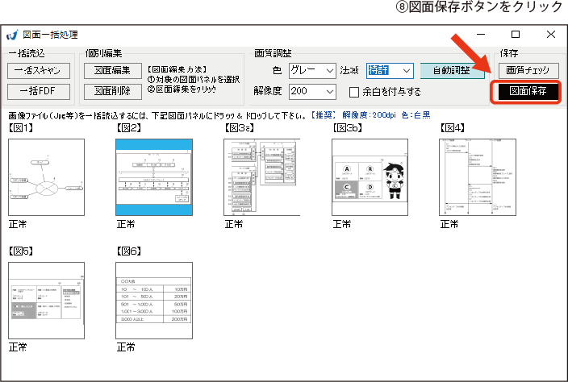The height and width of the screenshot is (382, 568).
Task: Click the 図面保存 button
Action: click(x=528, y=91)
